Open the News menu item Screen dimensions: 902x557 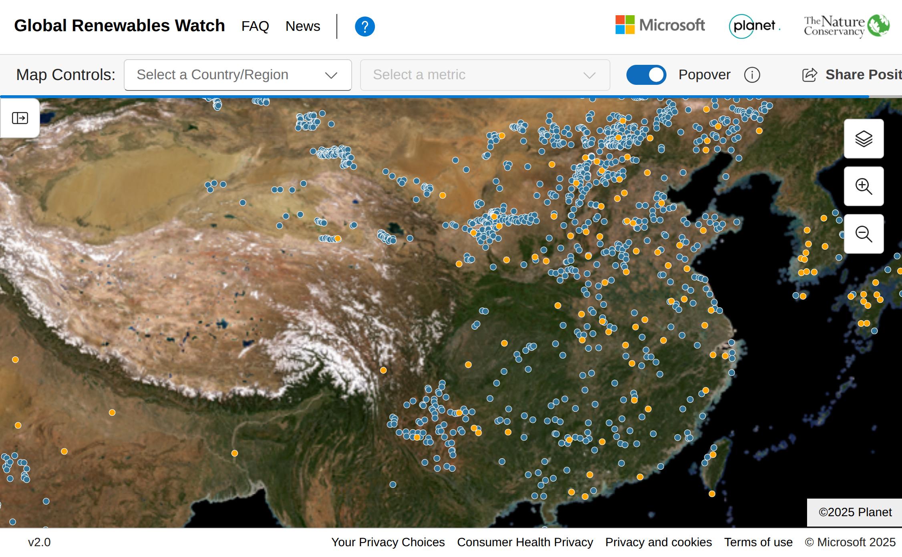pos(302,26)
